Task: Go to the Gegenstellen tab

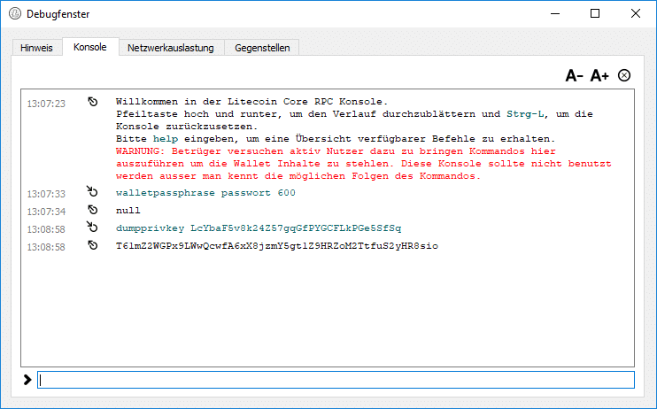Action: point(262,48)
